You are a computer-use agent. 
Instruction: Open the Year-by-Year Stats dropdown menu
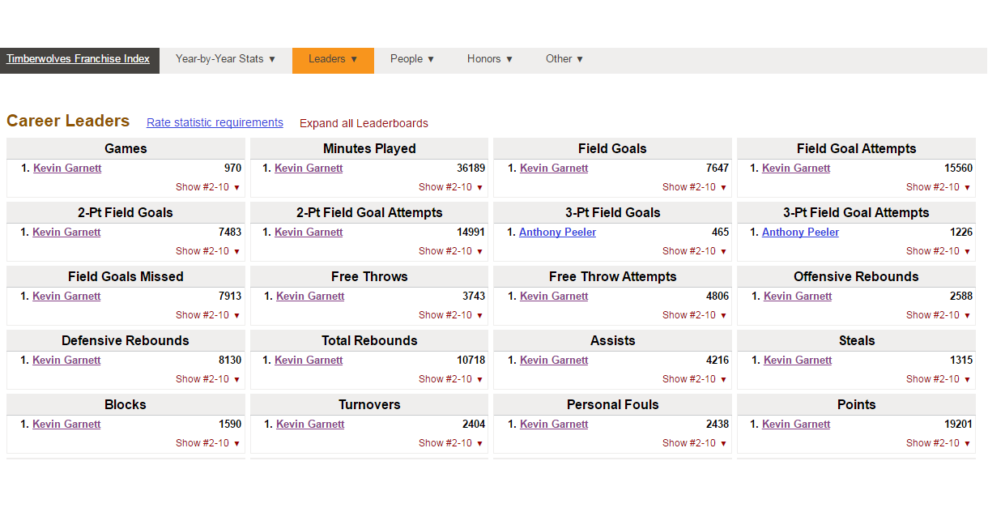225,59
